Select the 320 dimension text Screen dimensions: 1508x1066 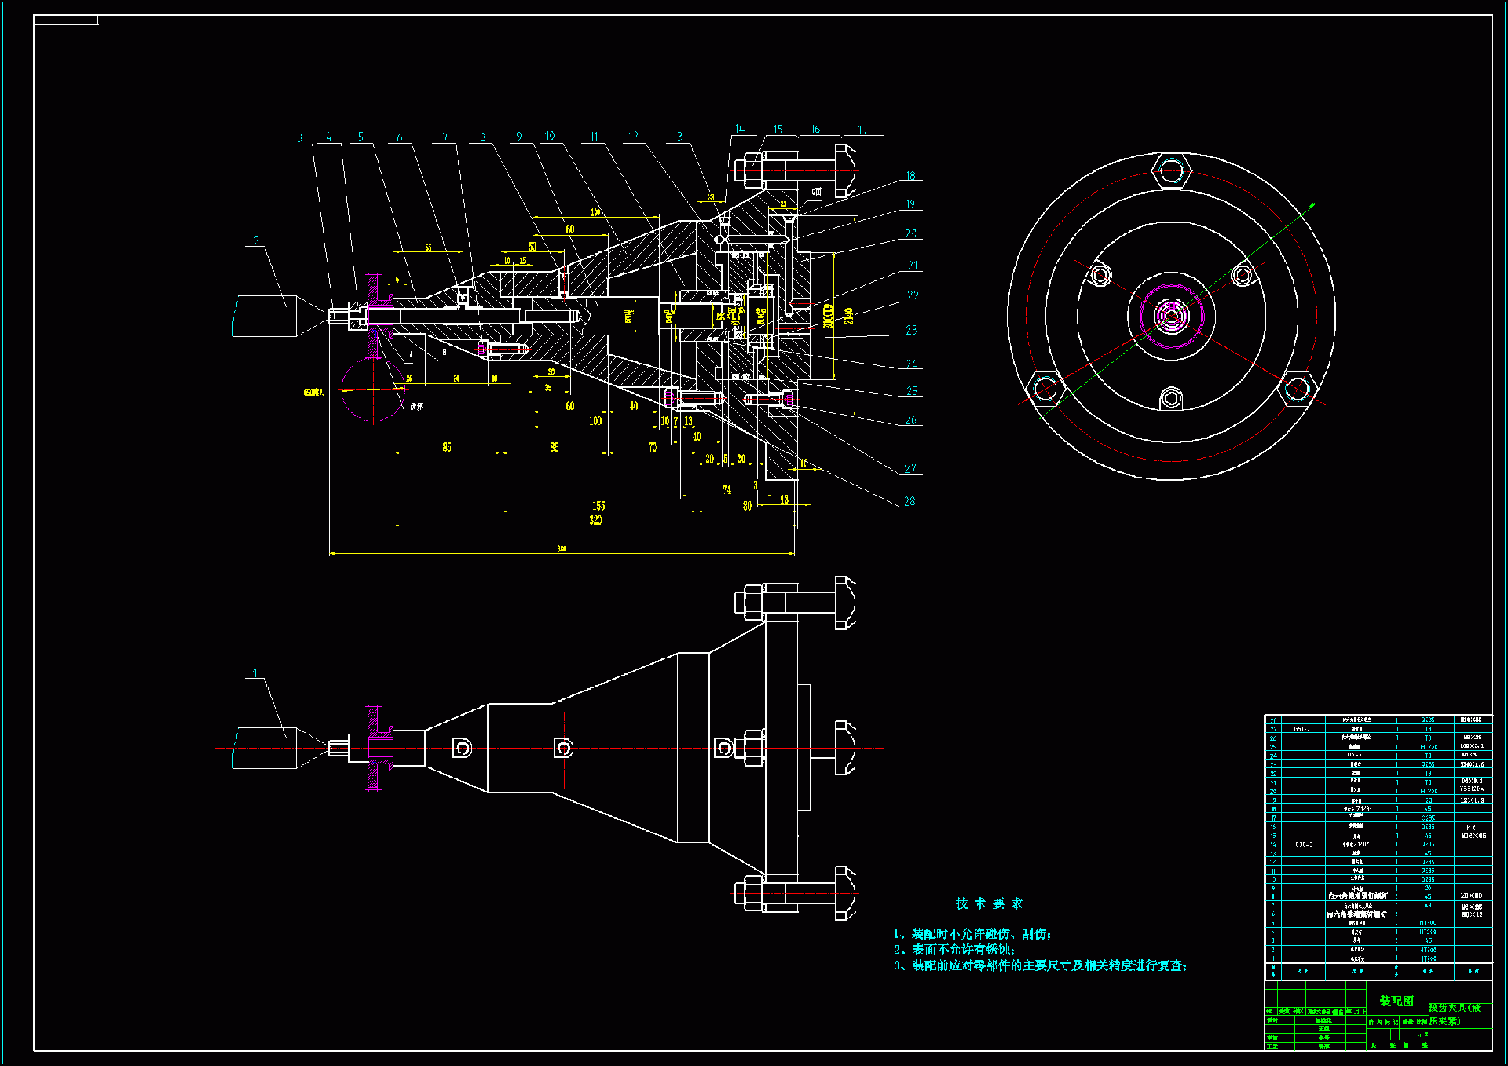[x=595, y=520]
